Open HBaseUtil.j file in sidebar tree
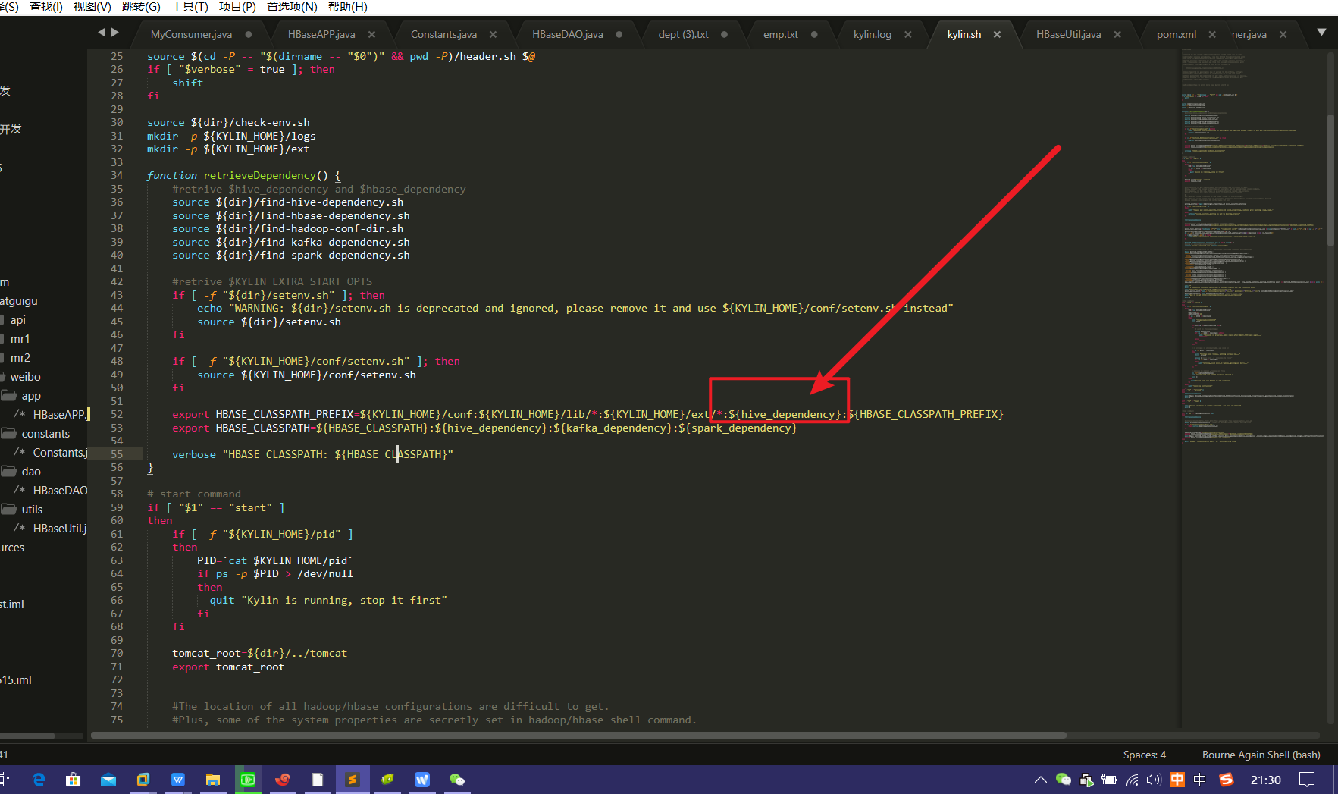Viewport: 1338px width, 794px height. coord(60,529)
